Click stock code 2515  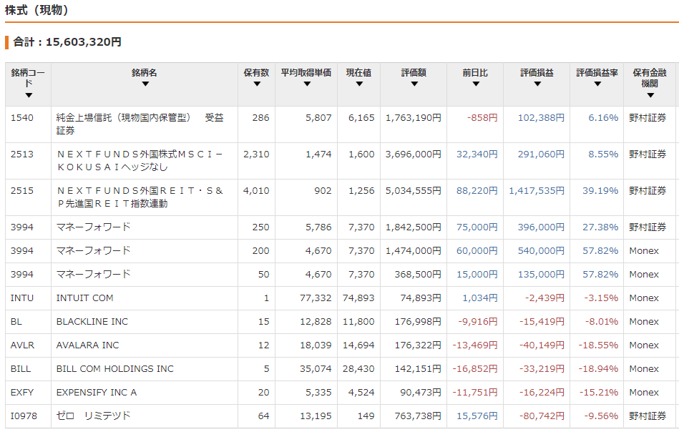pos(22,190)
